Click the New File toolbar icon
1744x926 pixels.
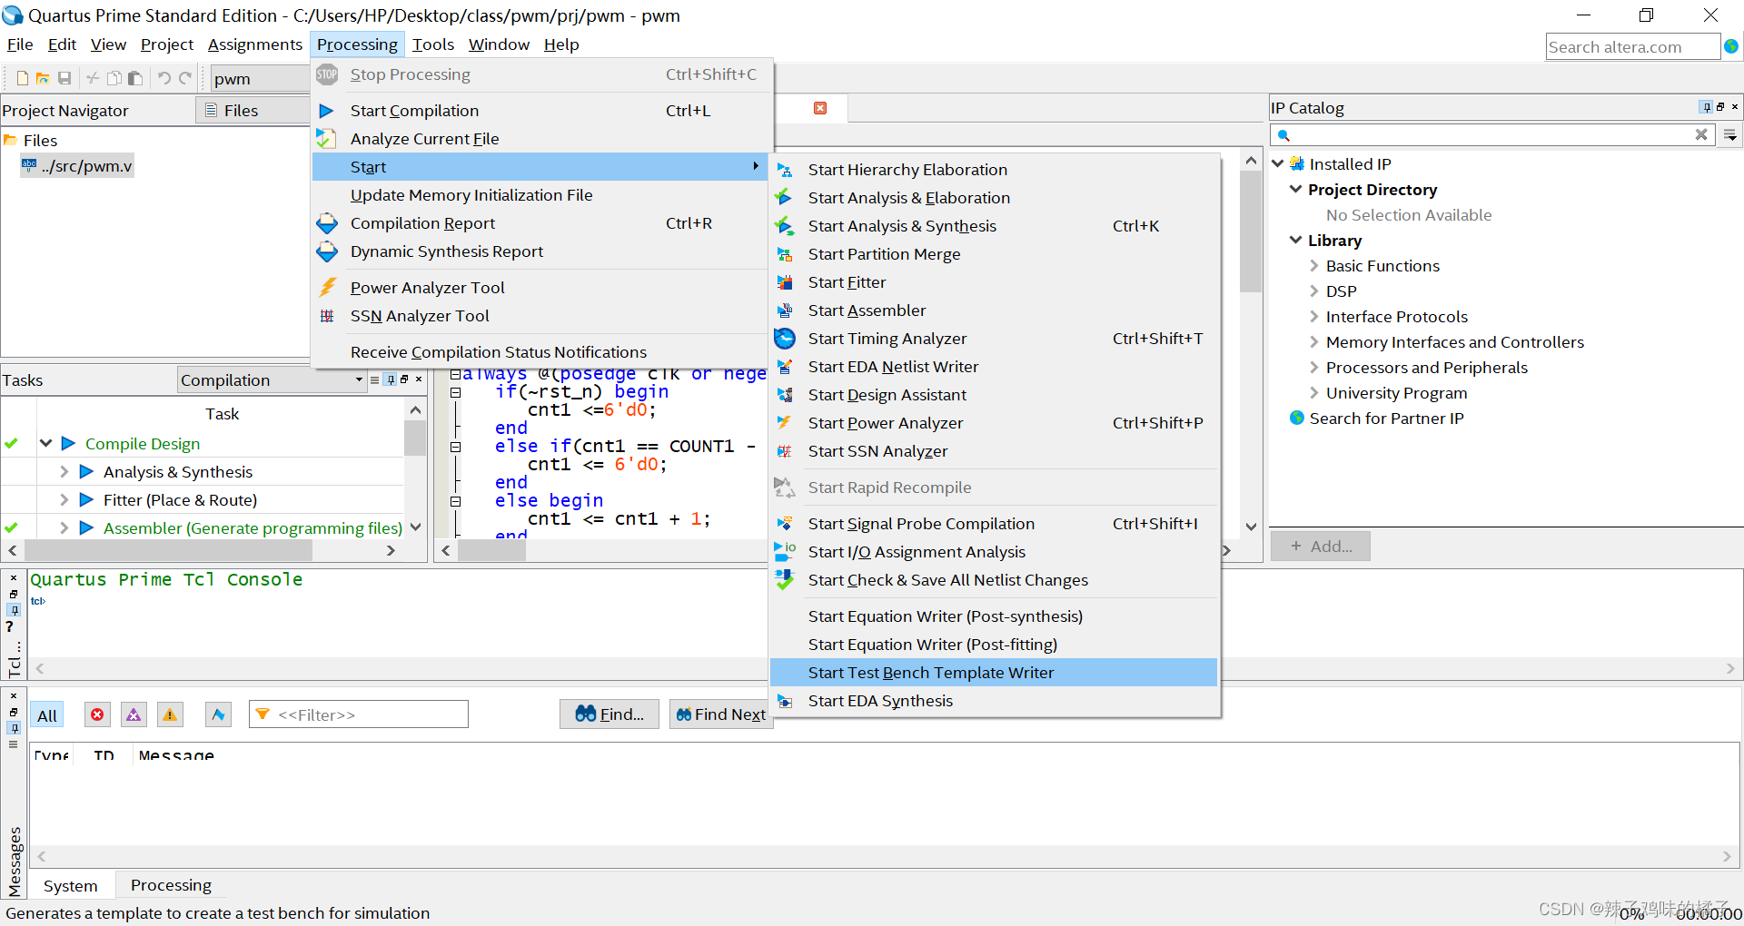[23, 78]
